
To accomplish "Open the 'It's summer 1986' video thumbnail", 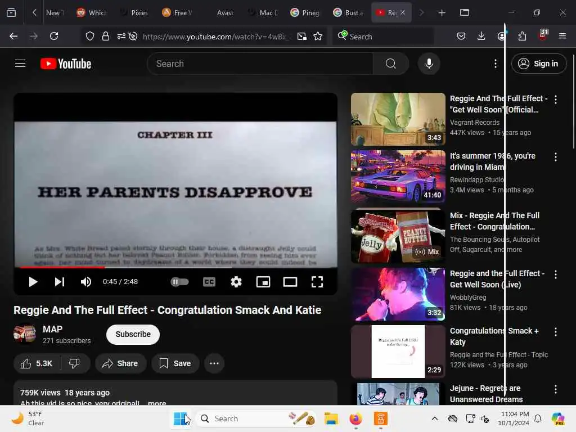I will (x=398, y=177).
